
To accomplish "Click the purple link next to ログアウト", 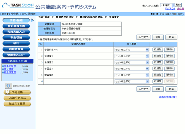I will [x=180, y=9].
